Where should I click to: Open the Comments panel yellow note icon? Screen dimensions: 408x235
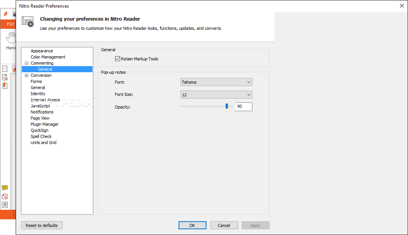click(5, 188)
